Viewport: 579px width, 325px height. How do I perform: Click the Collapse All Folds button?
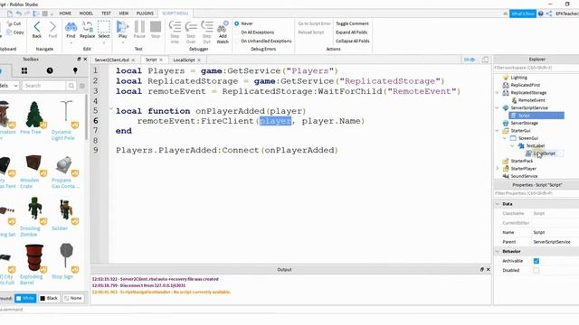[353, 41]
